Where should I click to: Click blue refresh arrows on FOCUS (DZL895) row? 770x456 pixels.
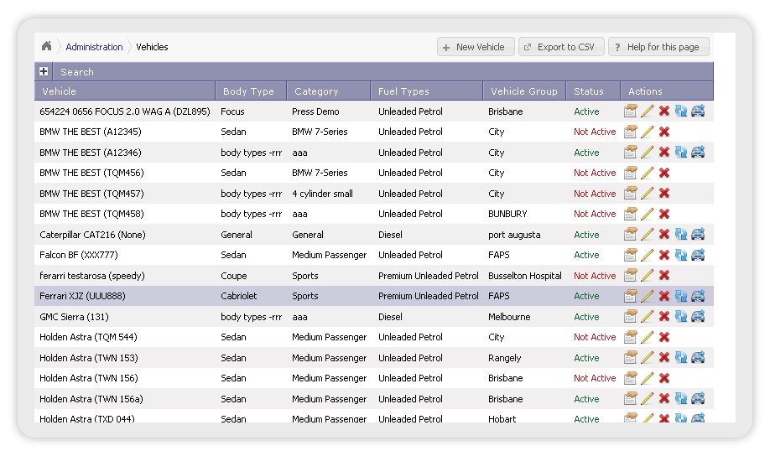[681, 111]
